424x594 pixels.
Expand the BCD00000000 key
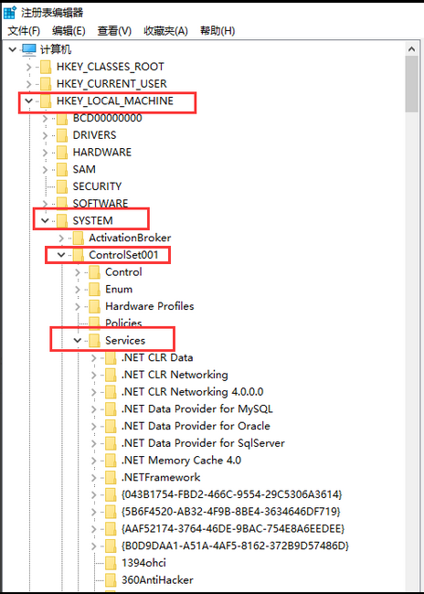point(45,118)
